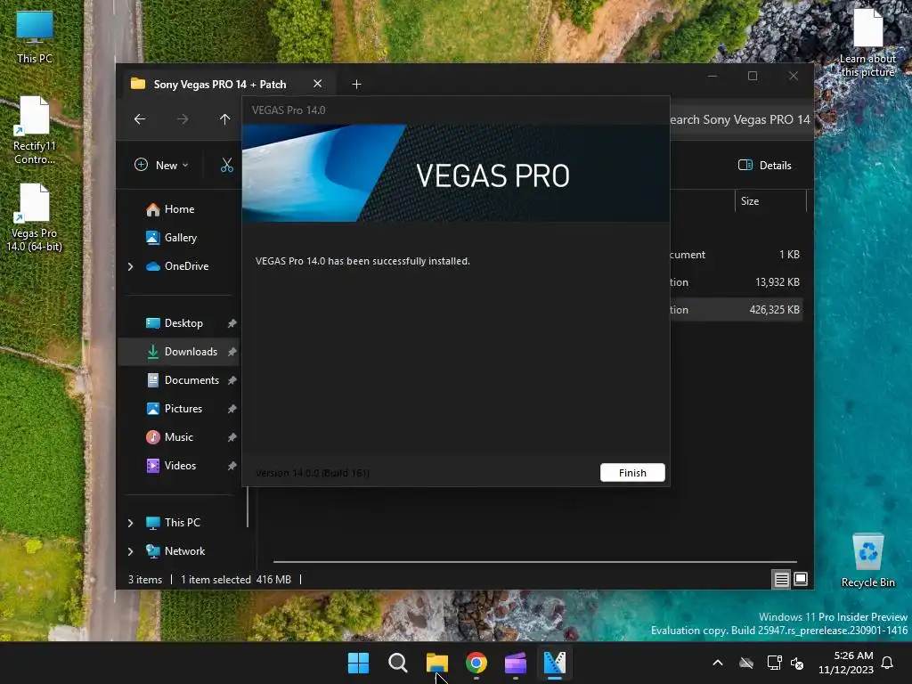Open the New item dropdown in Explorer
This screenshot has height=684, width=912.
[161, 165]
